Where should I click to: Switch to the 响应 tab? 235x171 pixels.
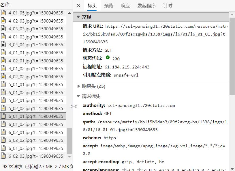(x=125, y=5)
